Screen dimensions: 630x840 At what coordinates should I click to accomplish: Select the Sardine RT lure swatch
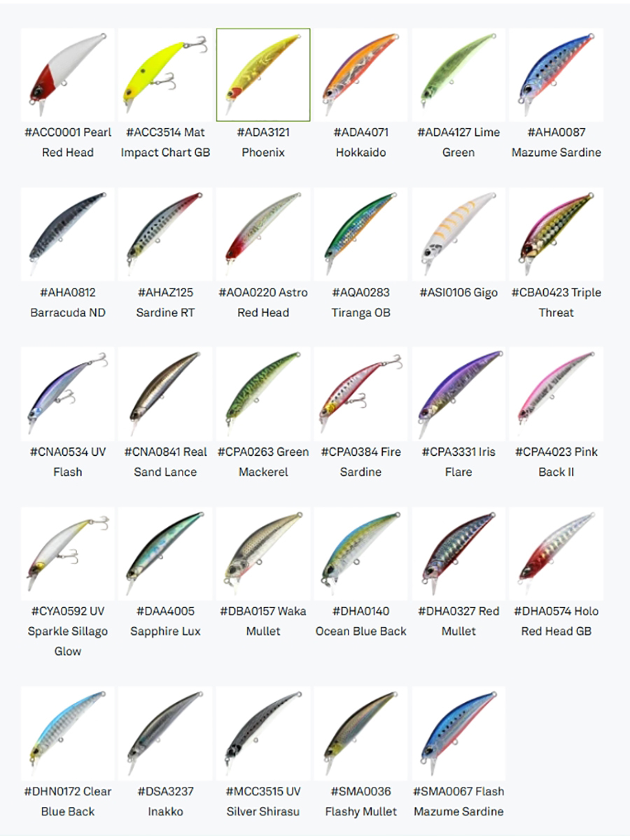pyautogui.click(x=165, y=234)
